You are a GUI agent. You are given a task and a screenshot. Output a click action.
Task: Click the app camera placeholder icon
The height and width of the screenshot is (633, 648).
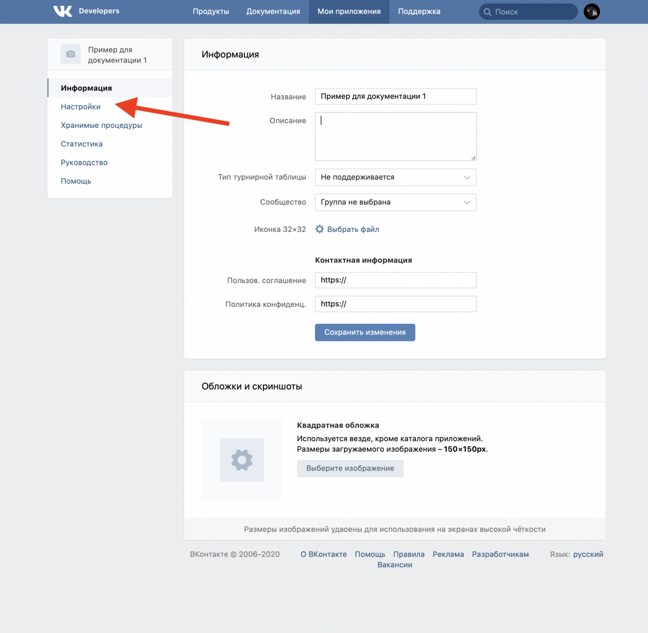point(70,54)
